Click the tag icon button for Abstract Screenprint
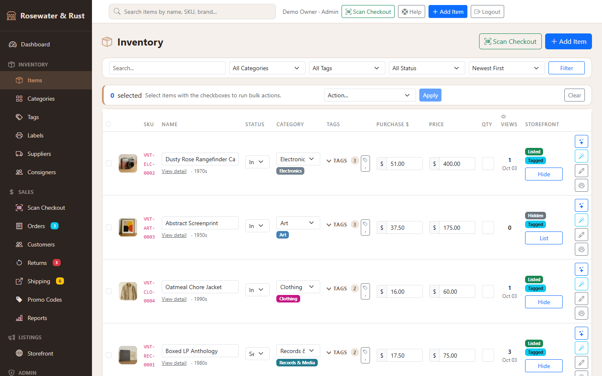Screen dimensions: 602x376 point(365,227)
